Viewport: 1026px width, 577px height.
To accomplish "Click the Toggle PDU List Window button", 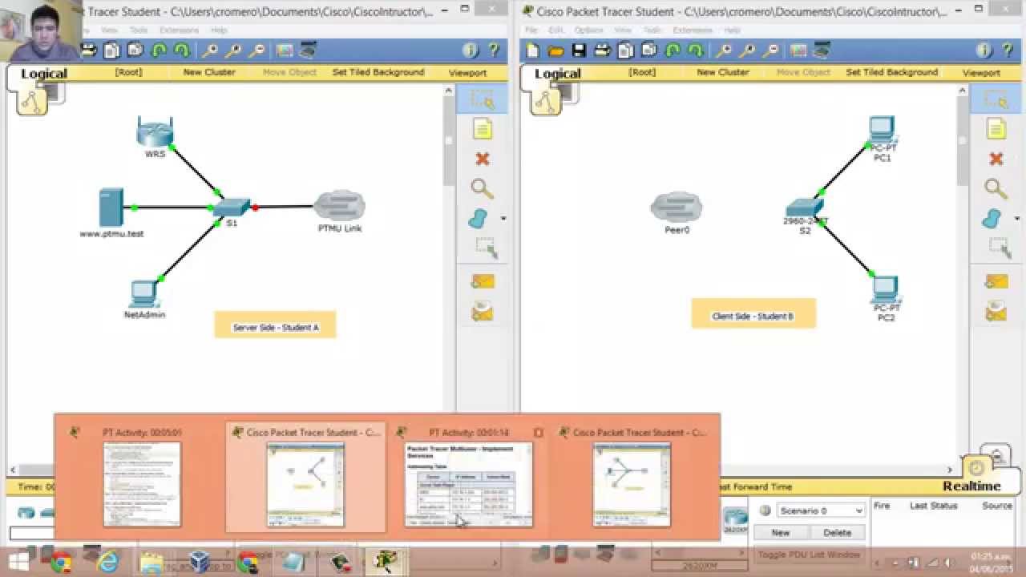I will (x=810, y=555).
